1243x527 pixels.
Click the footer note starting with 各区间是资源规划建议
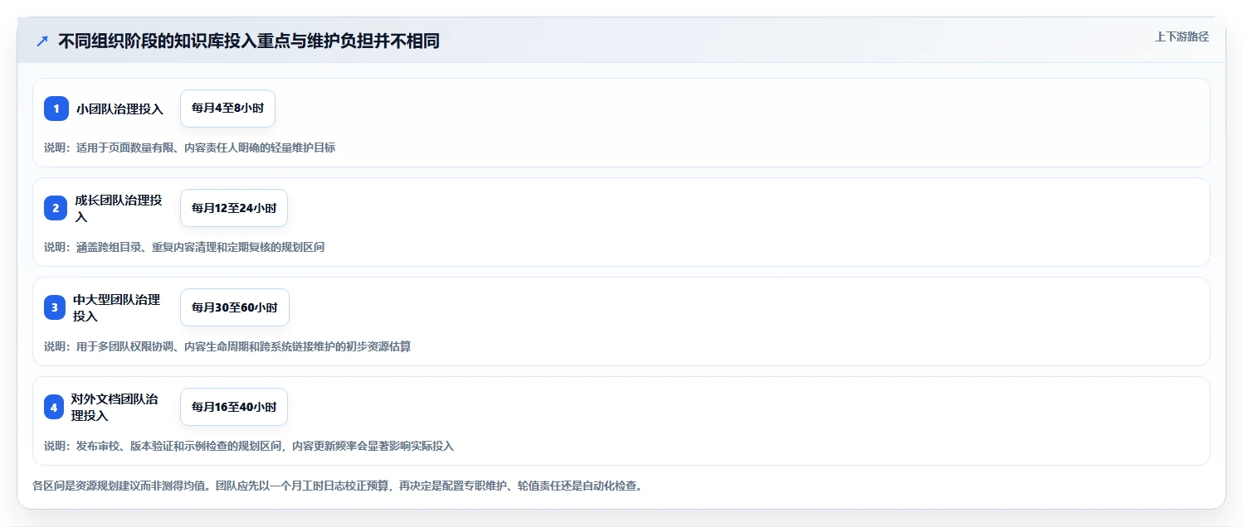pyautogui.click(x=337, y=486)
